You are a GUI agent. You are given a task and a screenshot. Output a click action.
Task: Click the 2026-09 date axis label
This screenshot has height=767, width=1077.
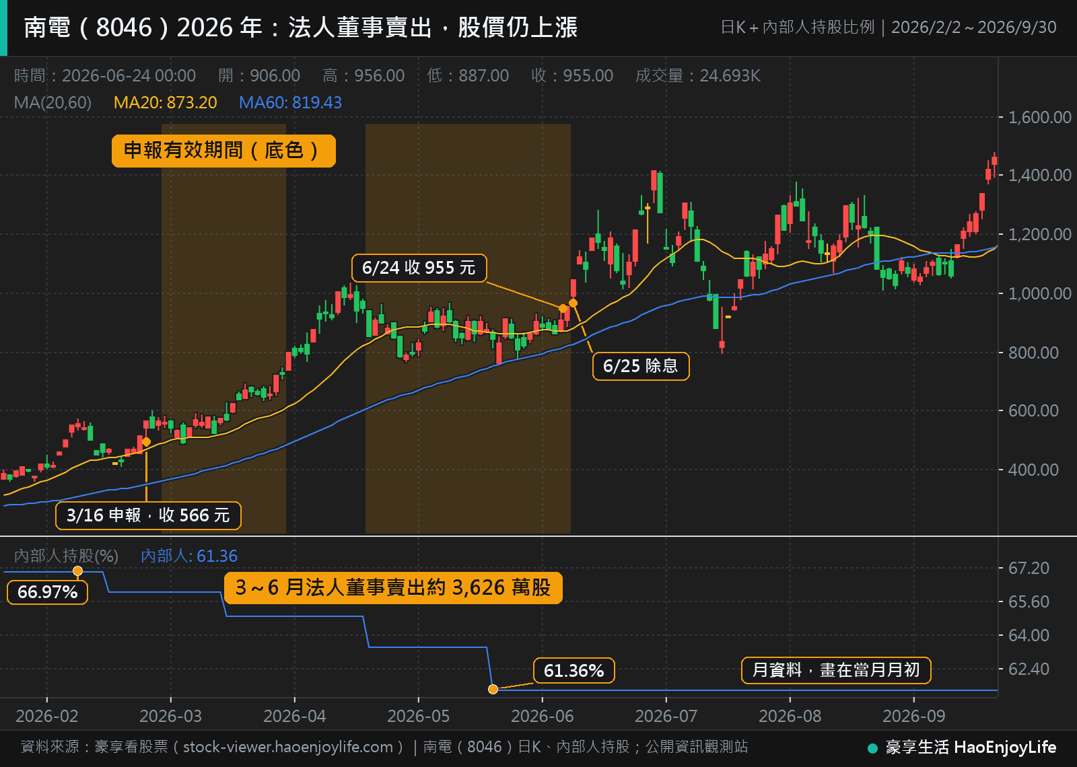click(x=913, y=716)
